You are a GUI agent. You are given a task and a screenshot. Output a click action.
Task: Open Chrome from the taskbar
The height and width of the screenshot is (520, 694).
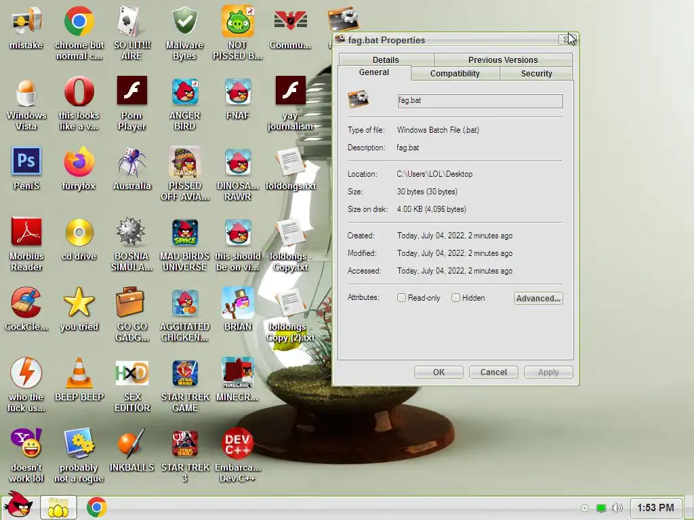96,507
